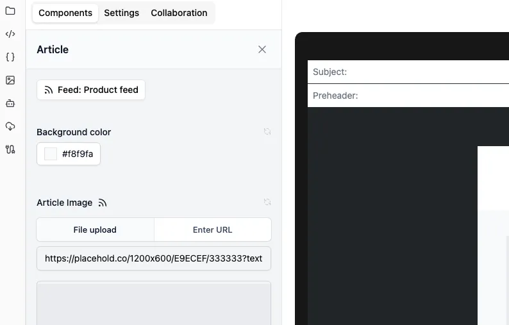Click the Background color label
Image resolution: width=509 pixels, height=325 pixels.
click(74, 132)
